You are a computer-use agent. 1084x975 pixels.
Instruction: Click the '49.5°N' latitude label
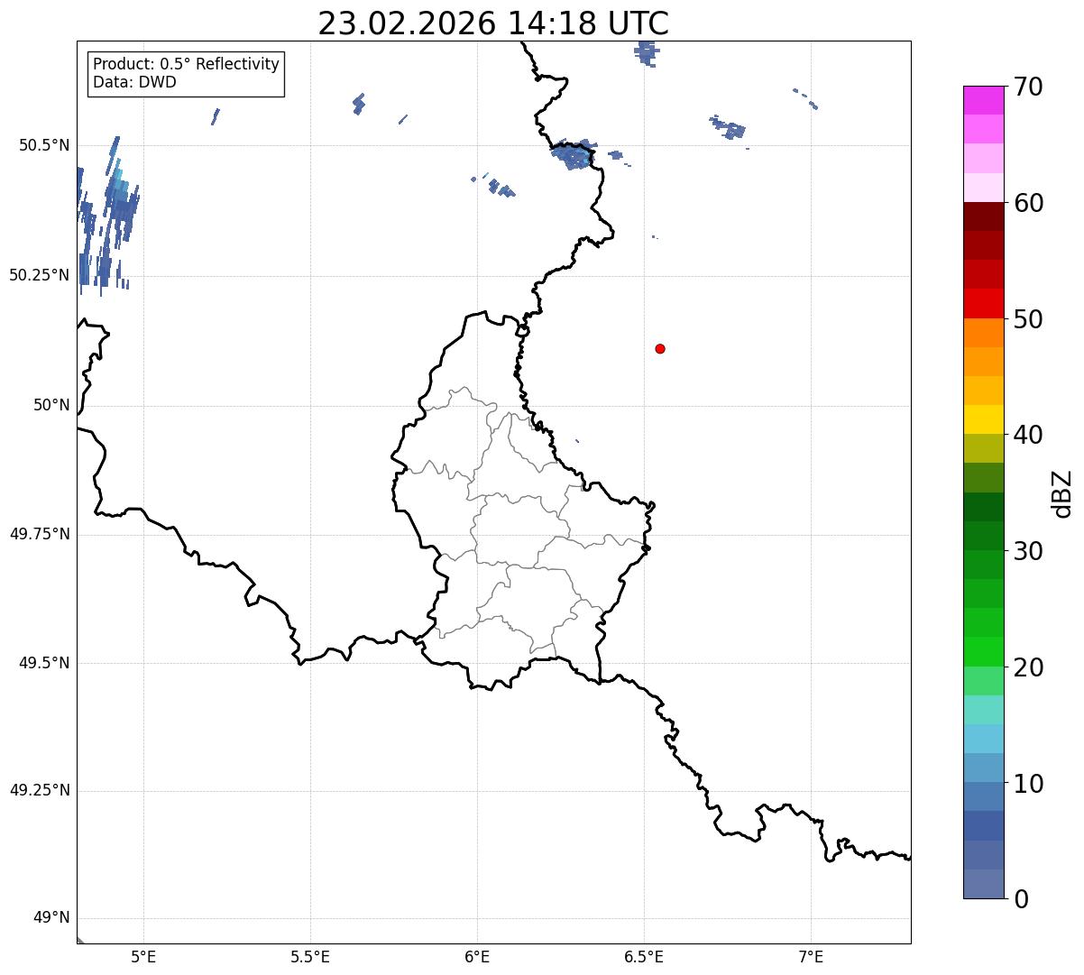44,663
